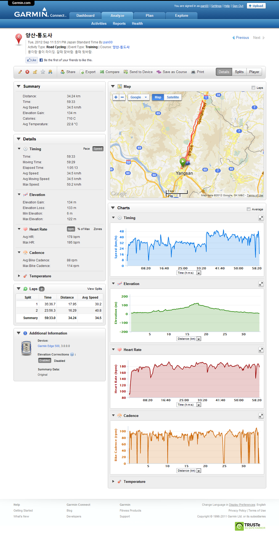Click the Export toolbar item
Screen dimensions: 279x540
point(87,72)
